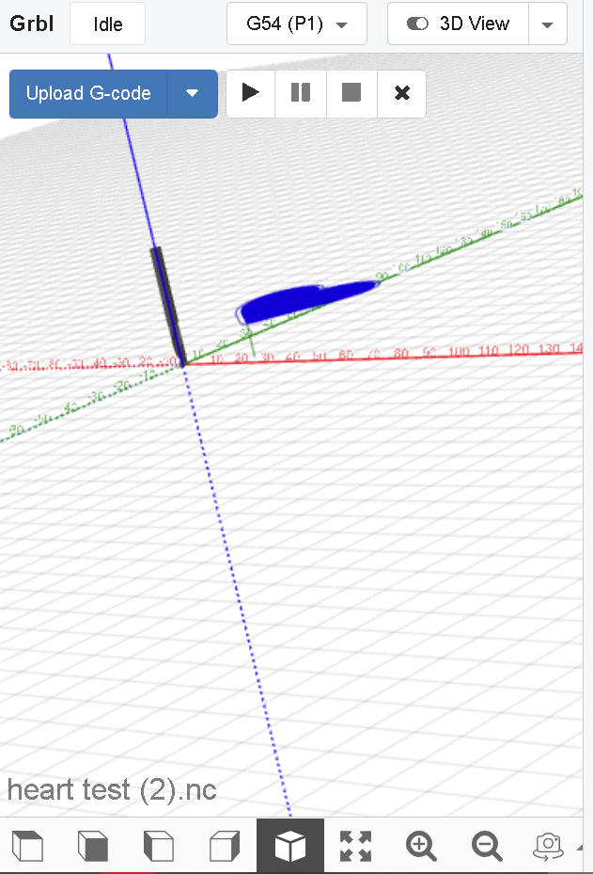Select the third side-view cube icon
The width and height of the screenshot is (593, 874).
click(x=158, y=846)
